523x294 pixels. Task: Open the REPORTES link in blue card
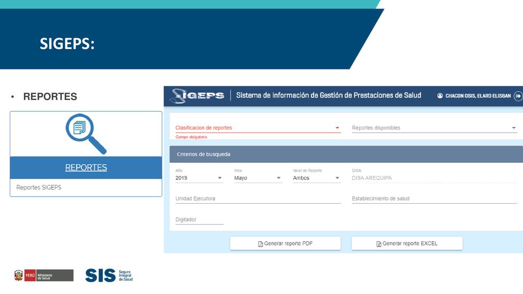[86, 167]
